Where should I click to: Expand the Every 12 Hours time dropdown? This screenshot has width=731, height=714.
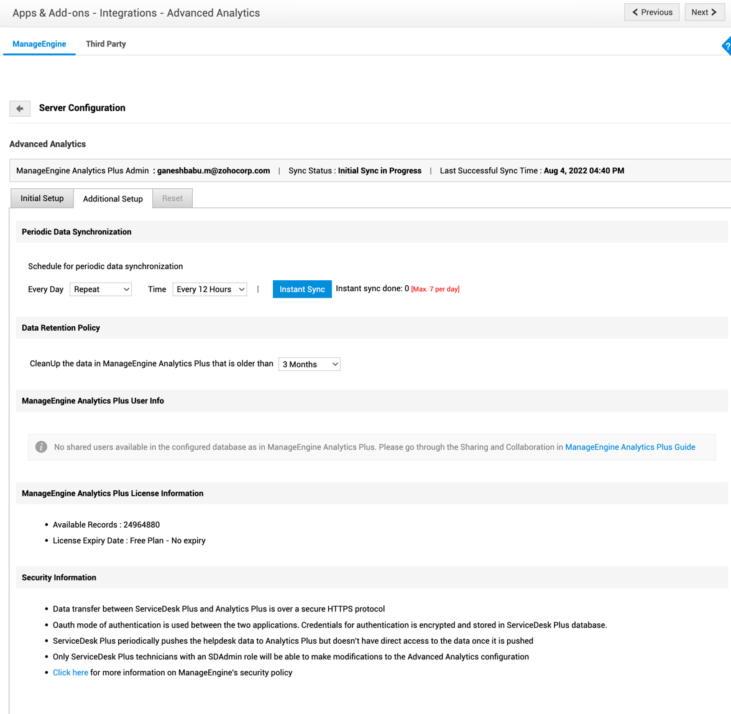pos(209,290)
